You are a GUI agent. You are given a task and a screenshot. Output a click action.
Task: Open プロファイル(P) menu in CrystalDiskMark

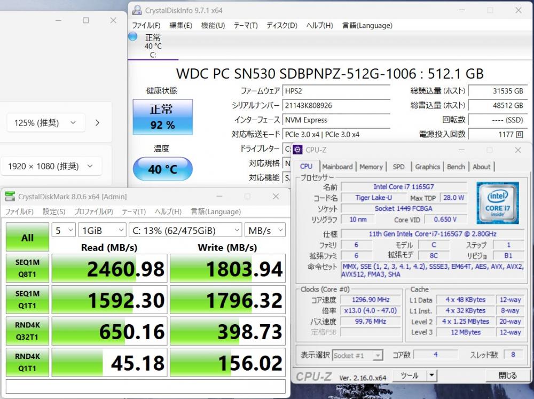[93, 212]
